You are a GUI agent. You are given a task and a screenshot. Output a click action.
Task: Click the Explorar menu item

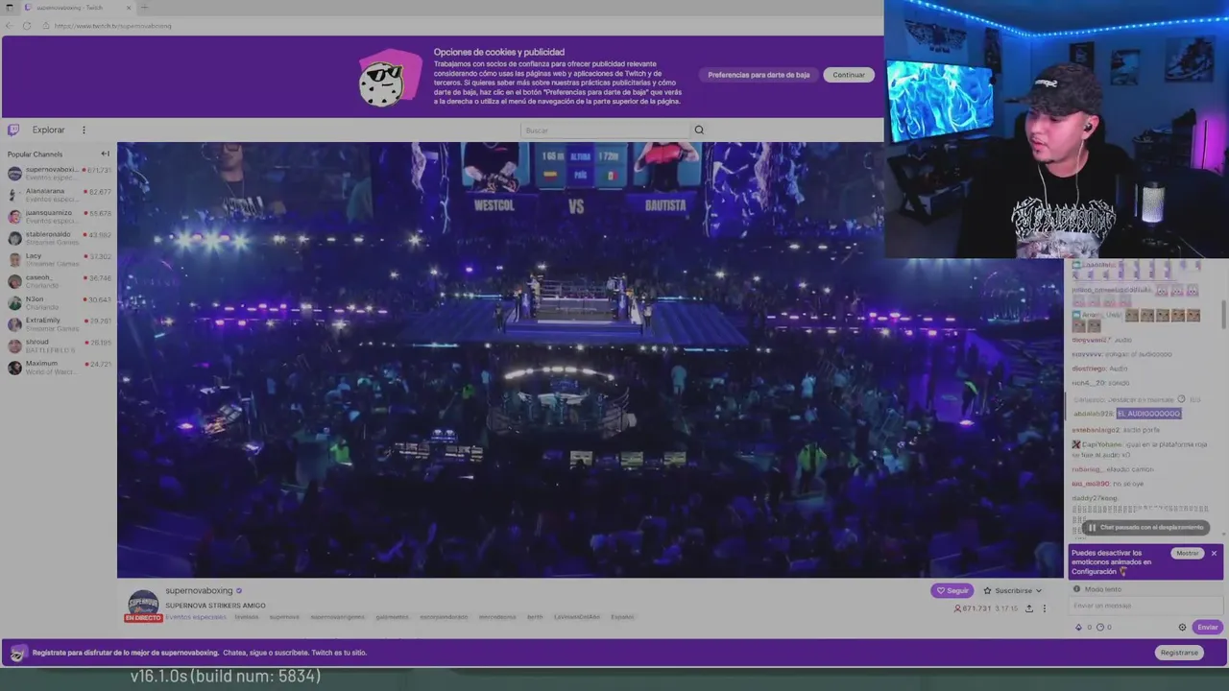point(49,130)
